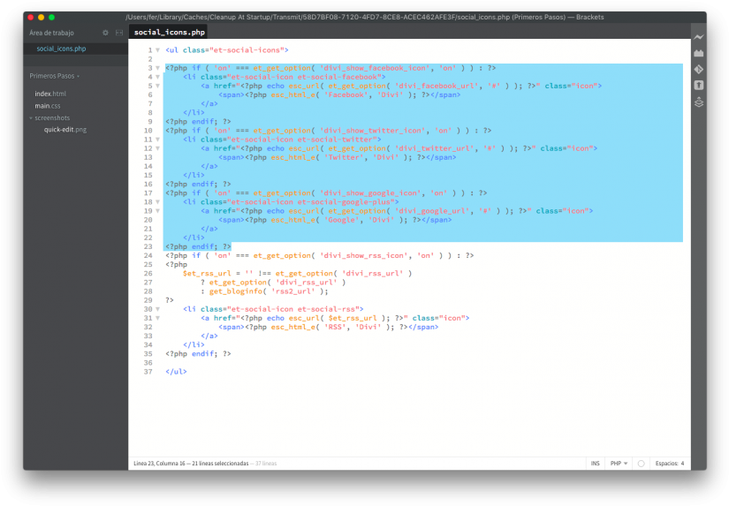Image resolution: width=729 pixels, height=506 pixels.
Task: Click the upload arrow icon in right toolbar
Action: click(698, 85)
